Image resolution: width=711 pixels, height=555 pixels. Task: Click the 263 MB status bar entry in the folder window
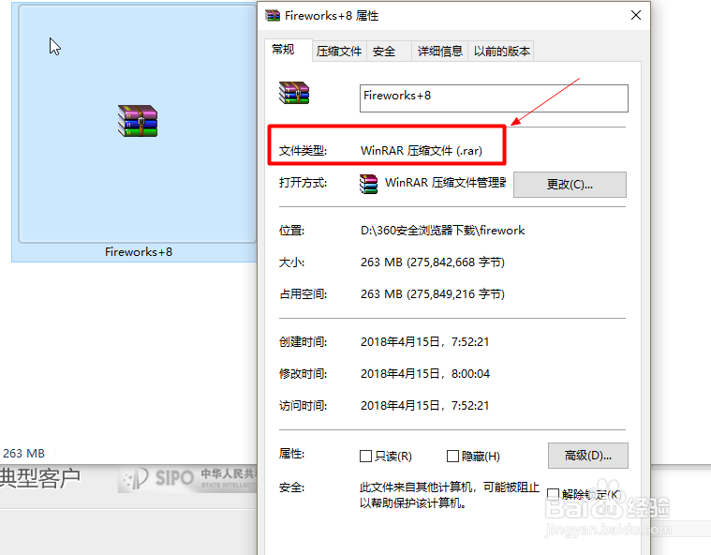24,454
